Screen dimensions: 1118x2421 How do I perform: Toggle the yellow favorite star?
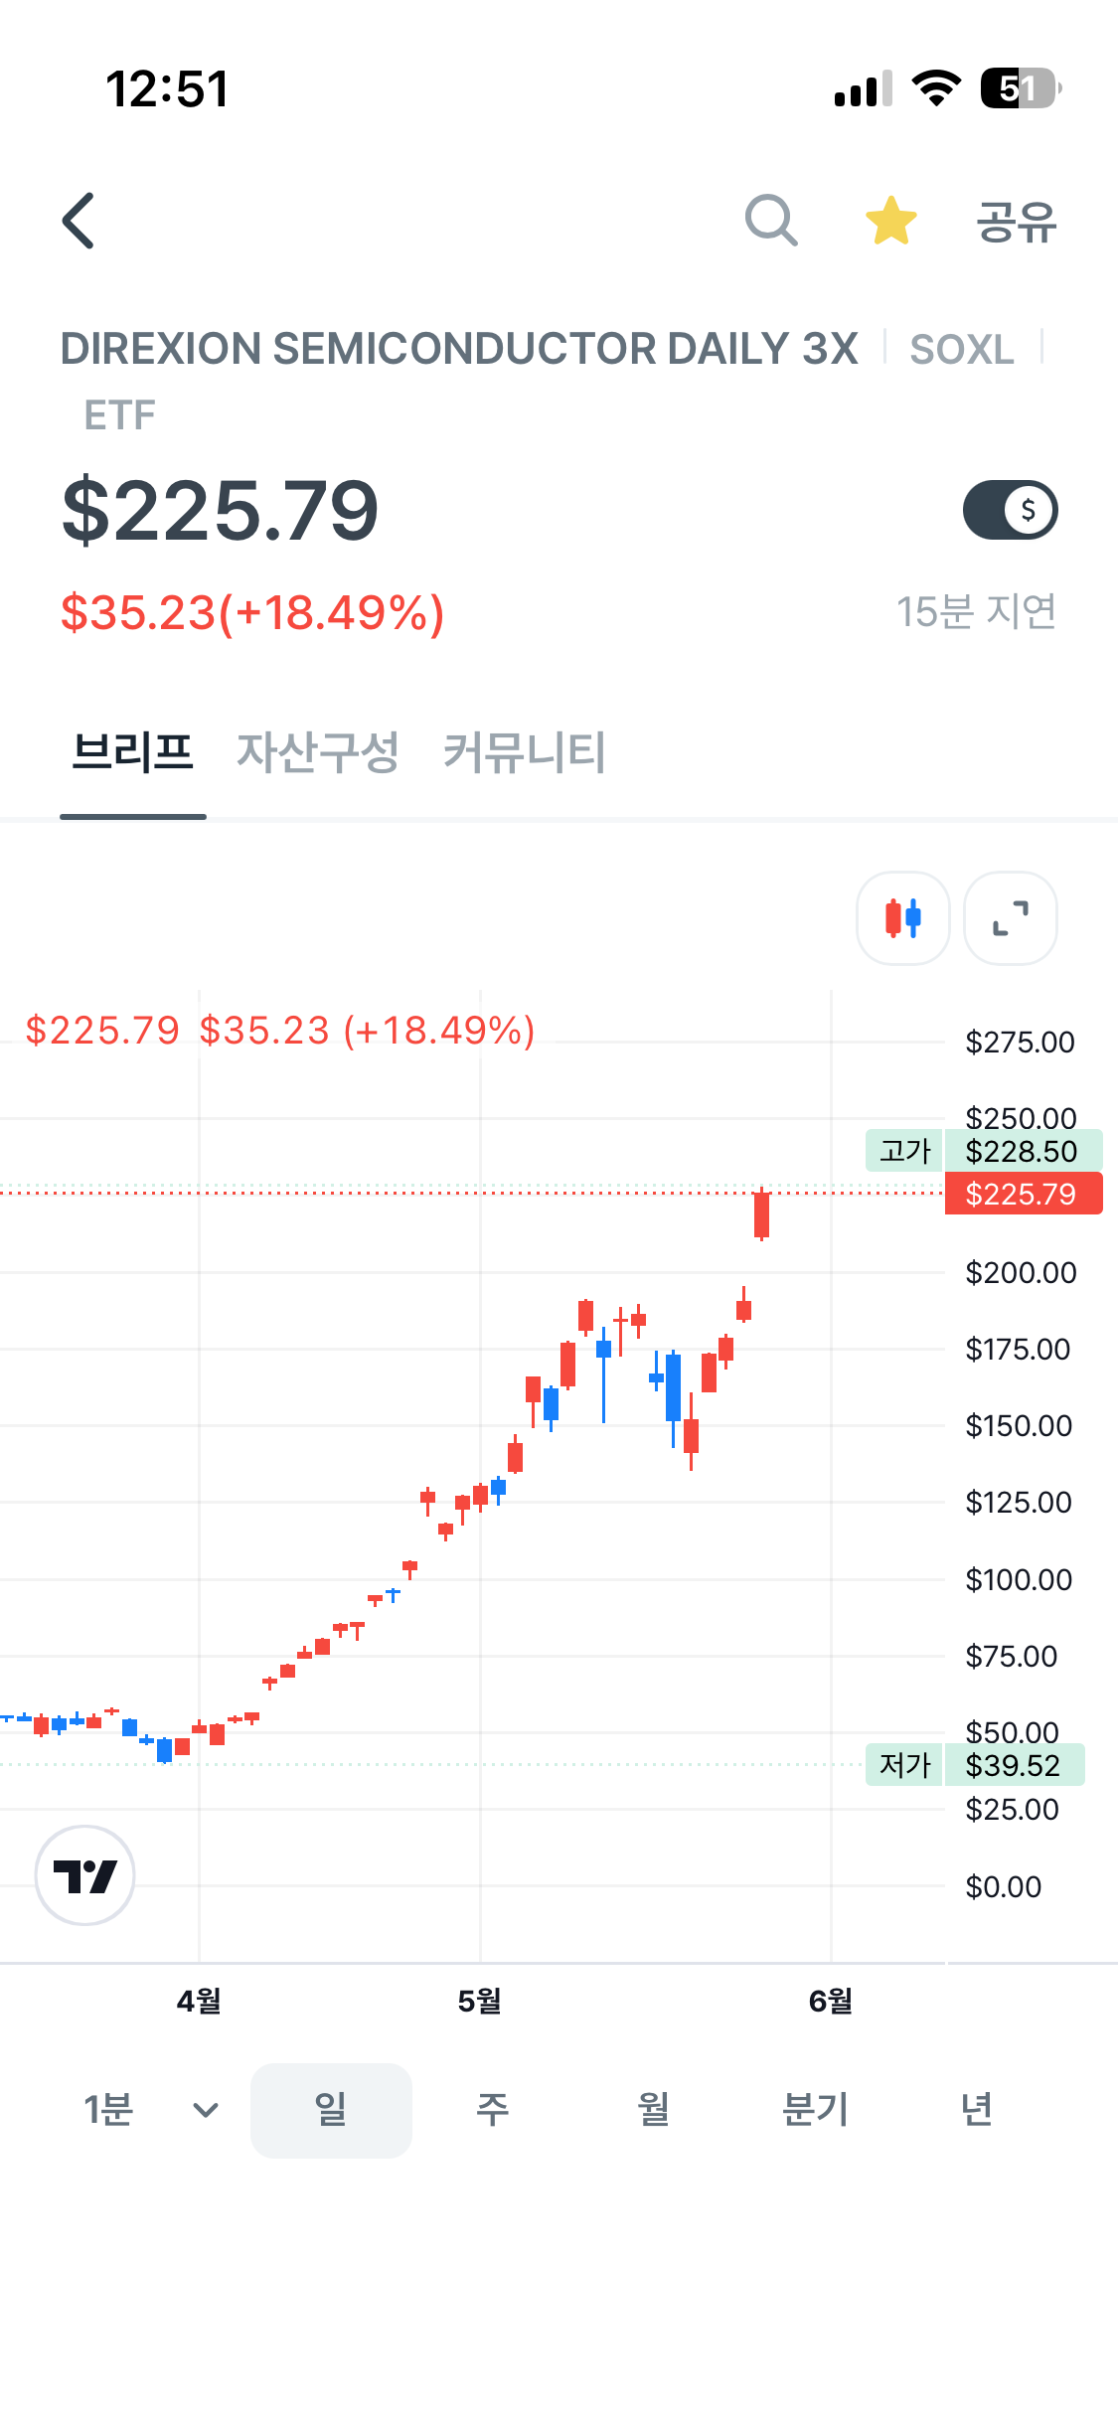pos(891,220)
